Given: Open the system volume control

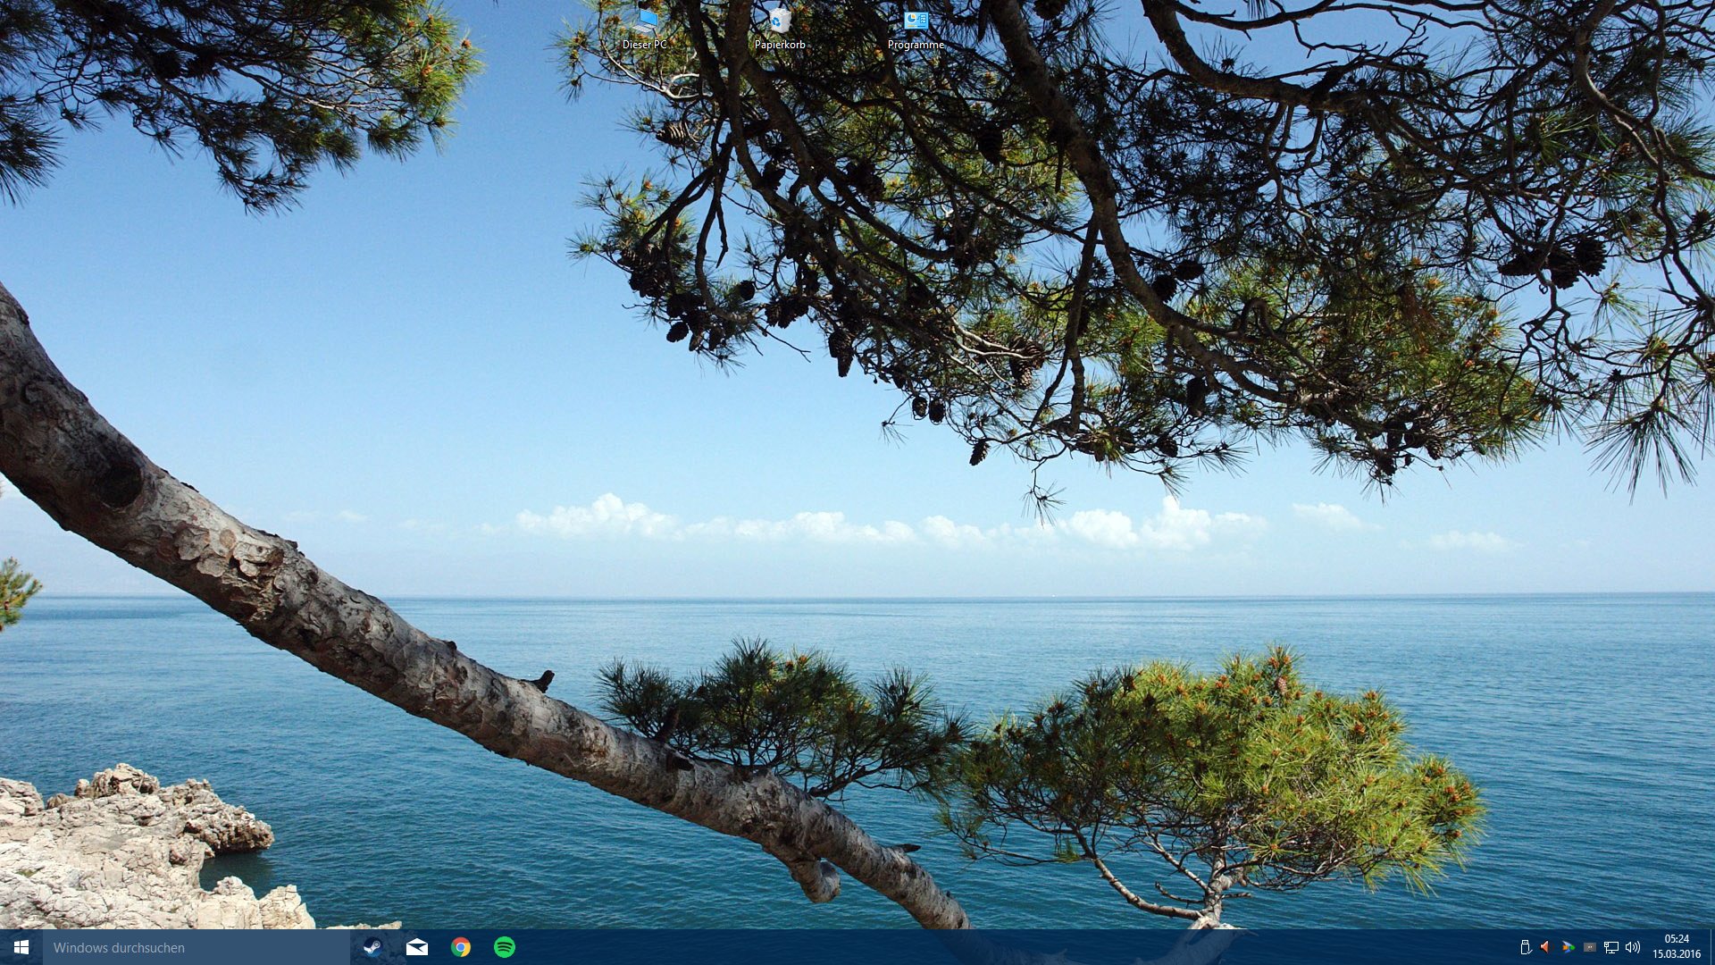Looking at the screenshot, I should point(1633,947).
